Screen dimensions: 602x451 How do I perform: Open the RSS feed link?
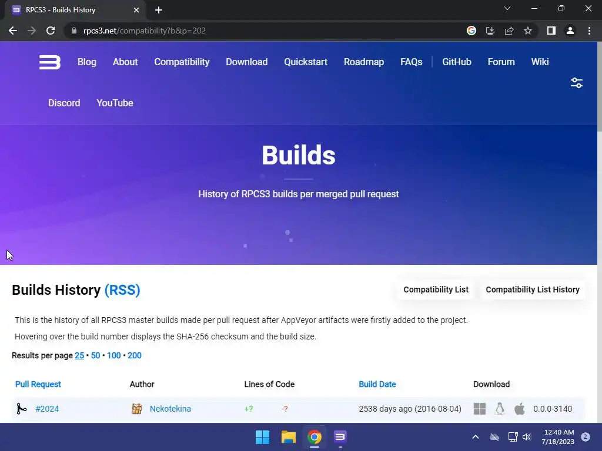122,290
